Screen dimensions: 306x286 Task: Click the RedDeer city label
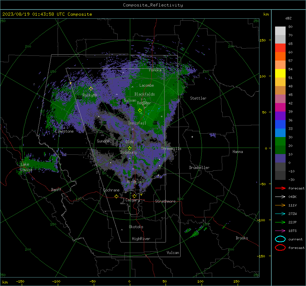click(x=144, y=103)
